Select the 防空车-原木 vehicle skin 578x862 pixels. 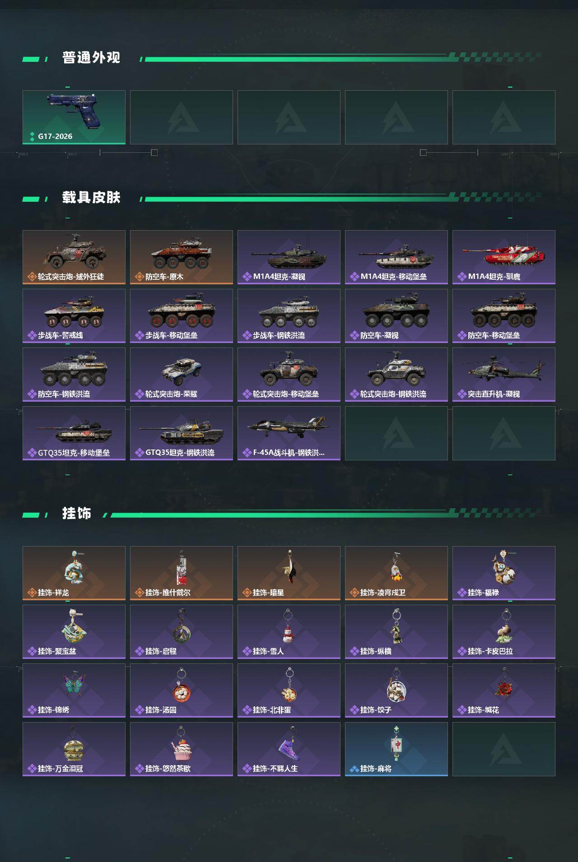click(x=182, y=257)
